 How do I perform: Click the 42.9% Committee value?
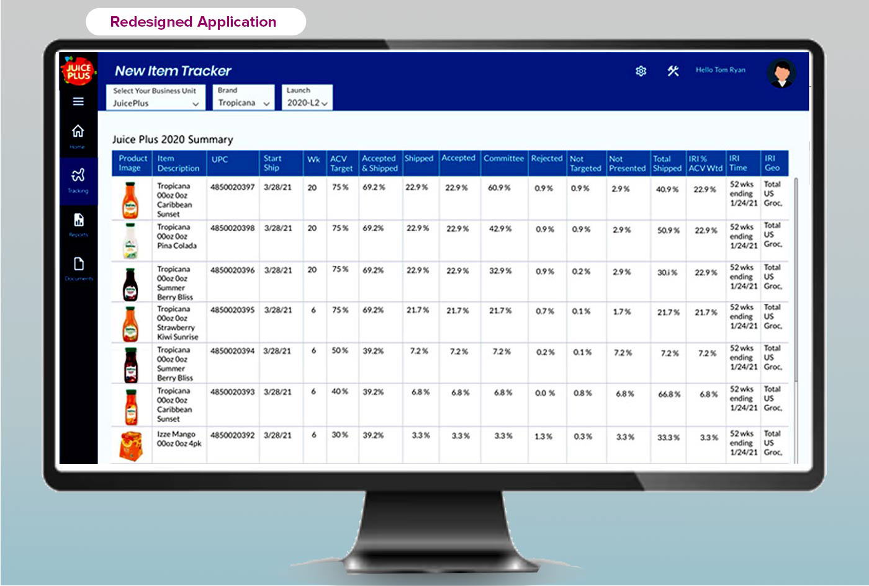500,229
